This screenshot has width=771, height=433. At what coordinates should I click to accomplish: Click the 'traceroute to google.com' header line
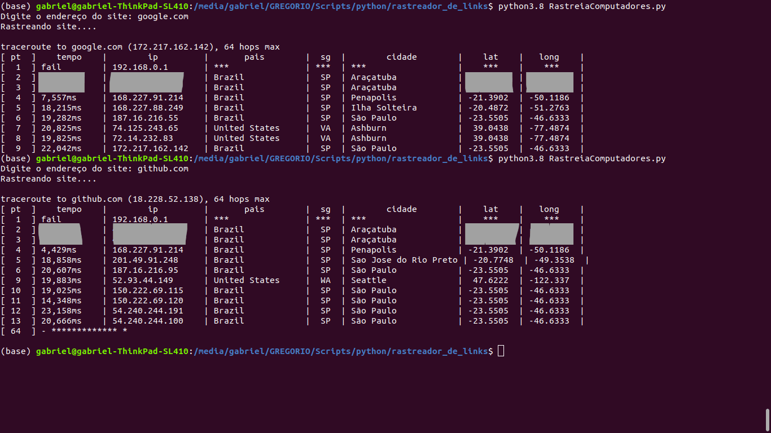coord(139,47)
